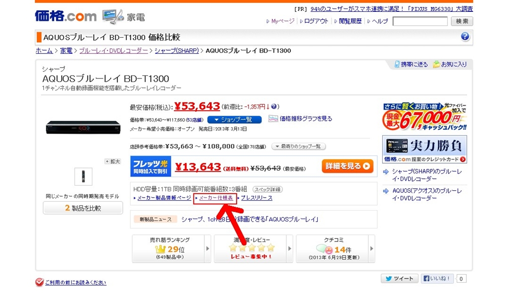509x293 pixels.
Task: Click the 拡大 enlarge image button
Action: pyautogui.click(x=113, y=161)
